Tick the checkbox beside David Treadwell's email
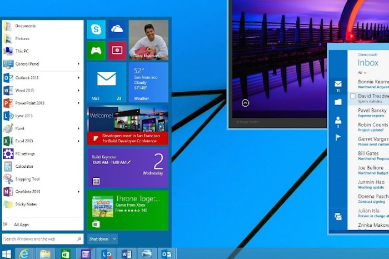The height and width of the screenshot is (259, 389). [353, 96]
